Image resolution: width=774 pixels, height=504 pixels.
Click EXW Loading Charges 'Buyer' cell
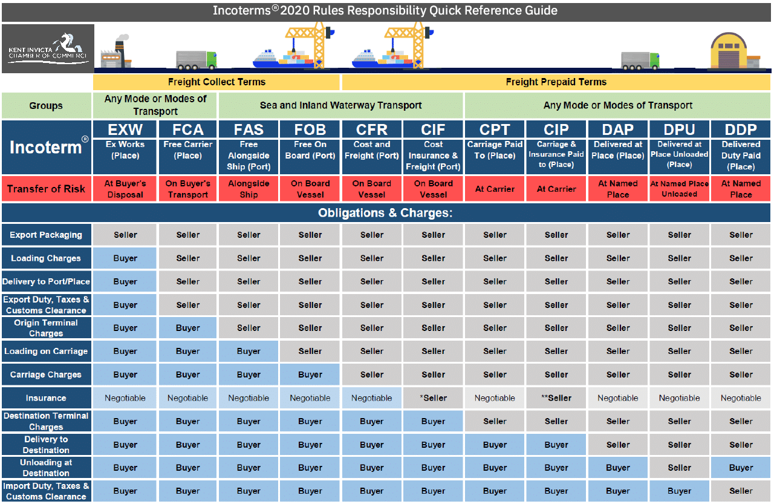(125, 258)
